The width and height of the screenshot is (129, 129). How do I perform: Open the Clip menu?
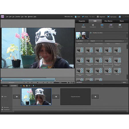pos(13,17)
